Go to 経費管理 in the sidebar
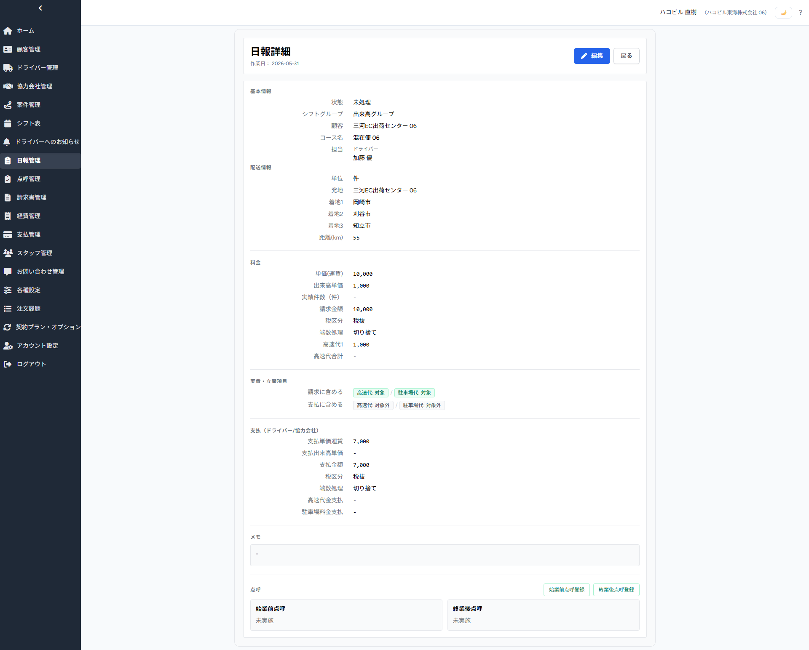This screenshot has width=809, height=650. [40, 216]
